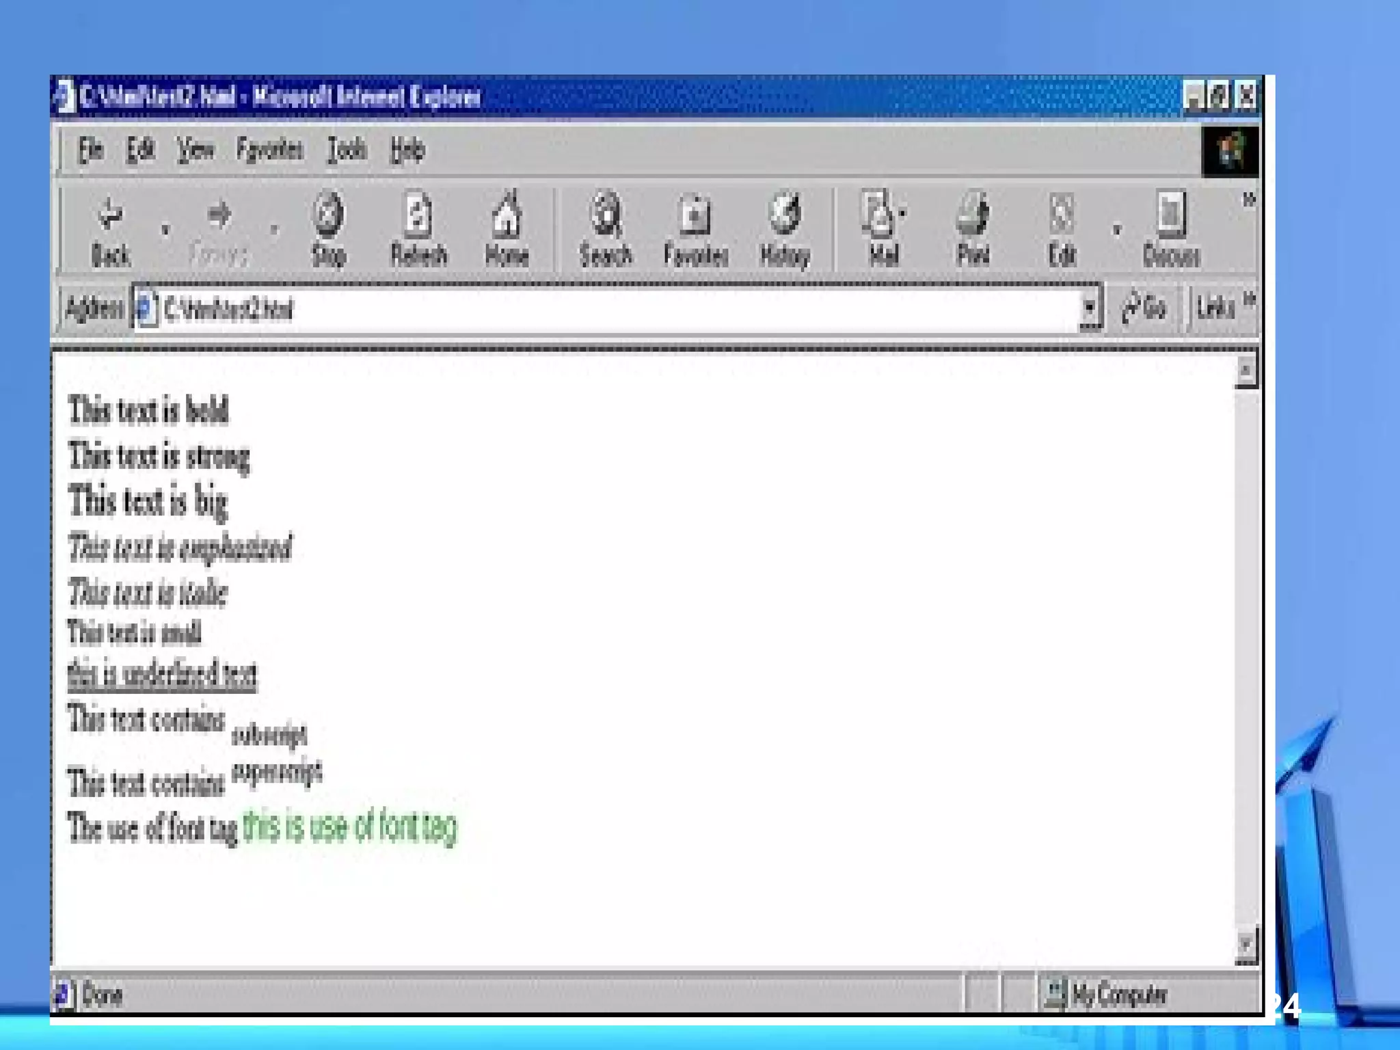Expand the Mail button dropdown
The width and height of the screenshot is (1400, 1050).
click(x=902, y=213)
